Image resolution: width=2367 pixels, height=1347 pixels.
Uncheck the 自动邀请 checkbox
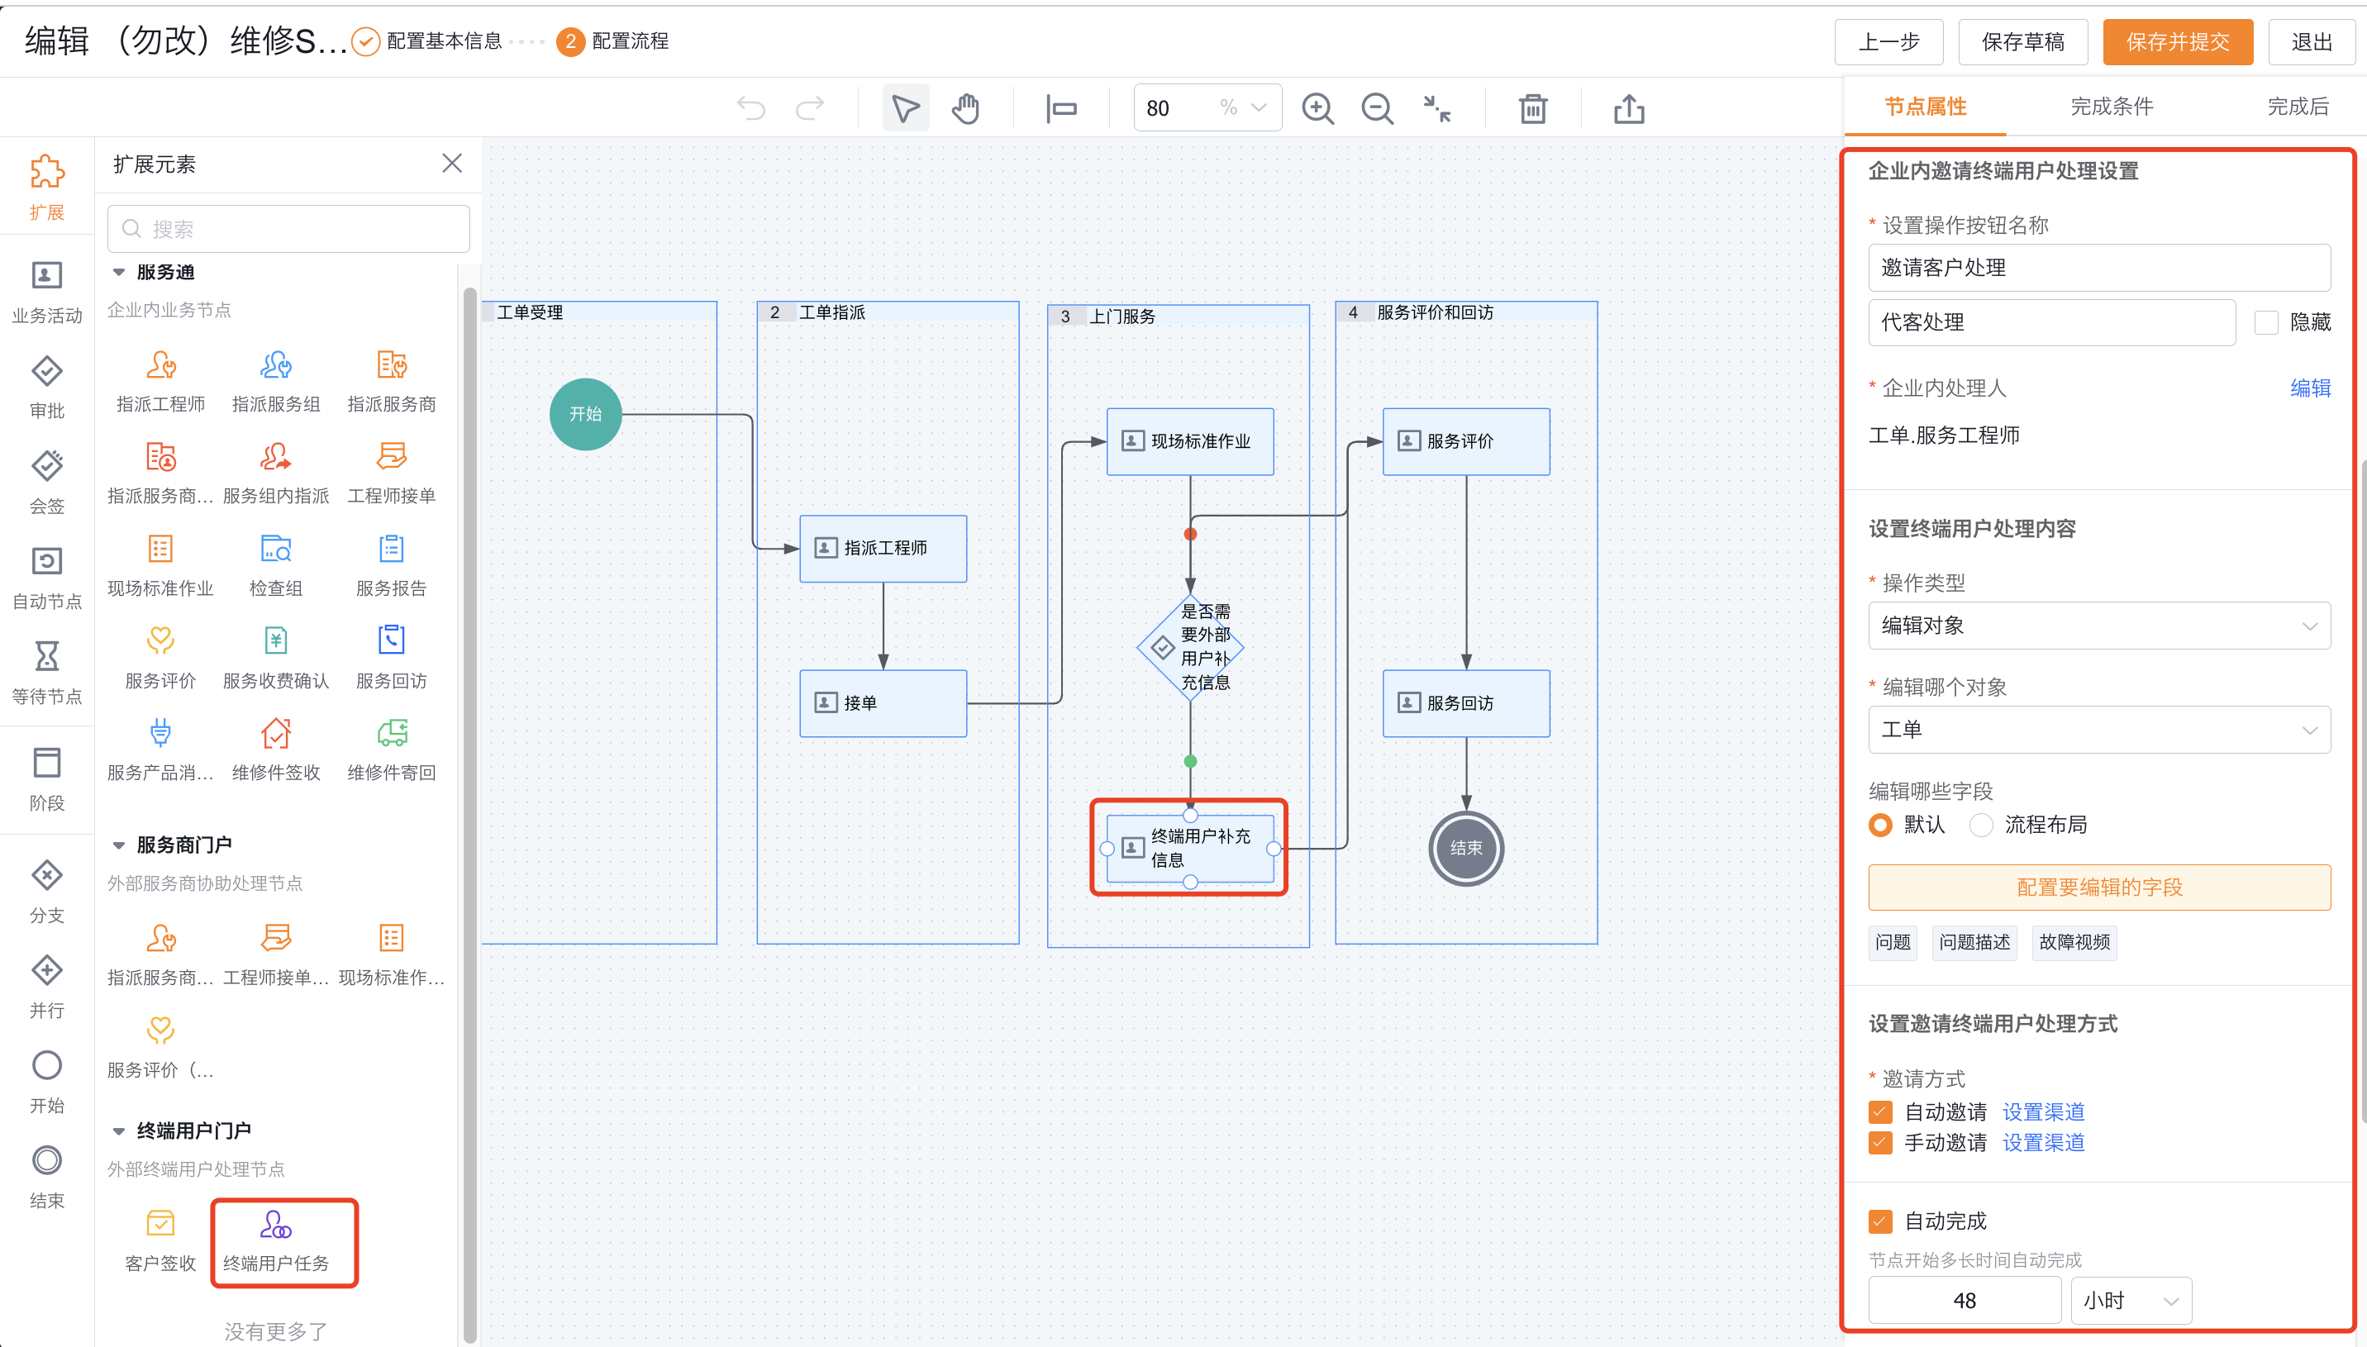[x=1879, y=1111]
